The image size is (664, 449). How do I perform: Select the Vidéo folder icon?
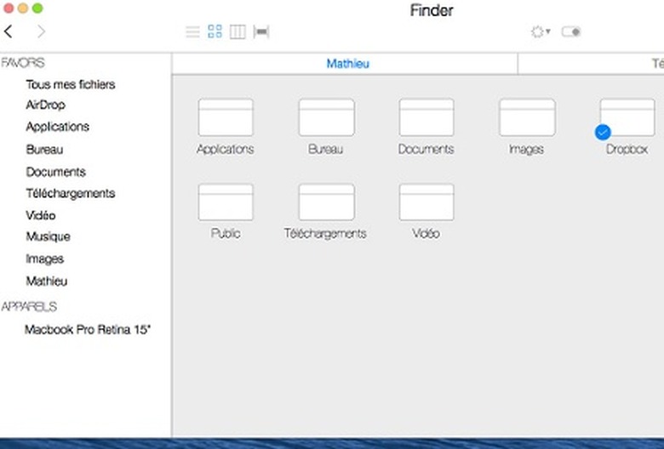pyautogui.click(x=426, y=202)
